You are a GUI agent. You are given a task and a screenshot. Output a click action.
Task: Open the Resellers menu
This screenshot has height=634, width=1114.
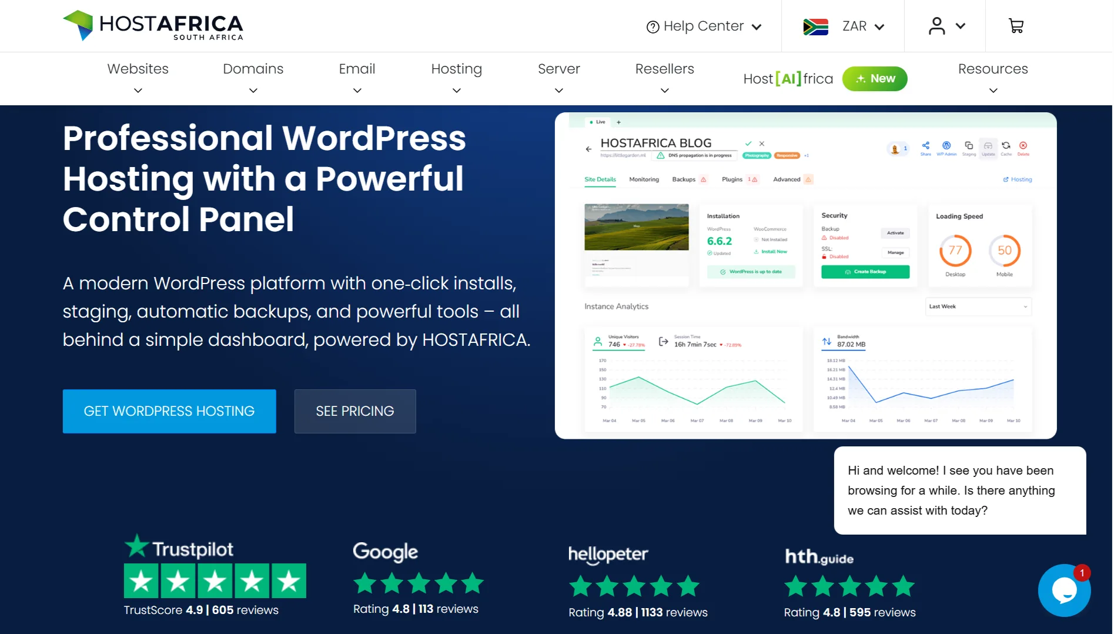tap(665, 69)
